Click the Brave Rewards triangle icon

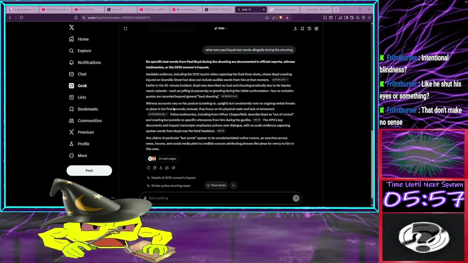click(287, 18)
